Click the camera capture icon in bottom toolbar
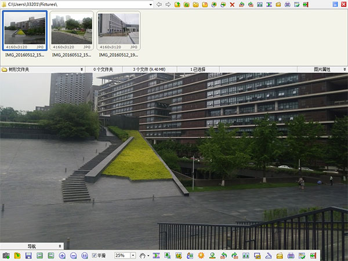Screen dimensions: 348x261 click(x=6, y=255)
